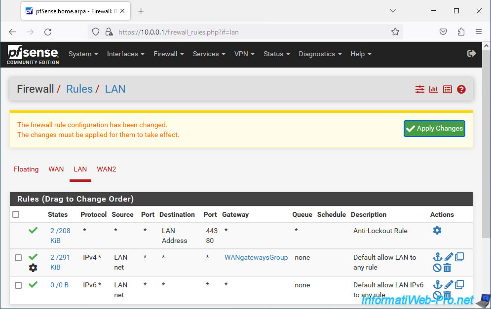Screen dimensions: 491x309
Task: Bookmark this page with the star icon
Action: pos(395,32)
